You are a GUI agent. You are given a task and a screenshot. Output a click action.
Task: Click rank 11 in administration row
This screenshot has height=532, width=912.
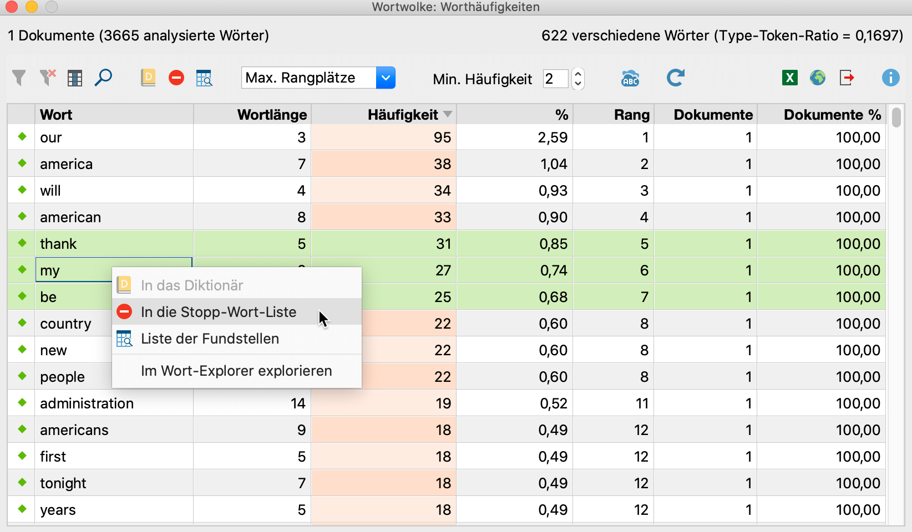[614, 403]
